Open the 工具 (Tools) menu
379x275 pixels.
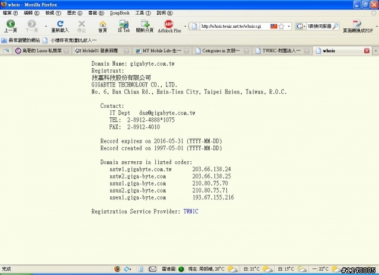click(x=143, y=13)
